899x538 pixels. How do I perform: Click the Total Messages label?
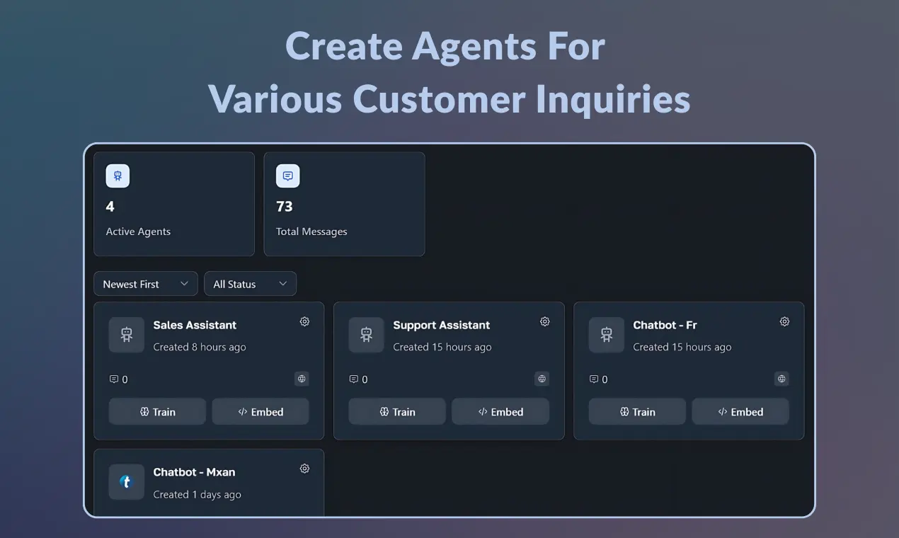click(311, 231)
